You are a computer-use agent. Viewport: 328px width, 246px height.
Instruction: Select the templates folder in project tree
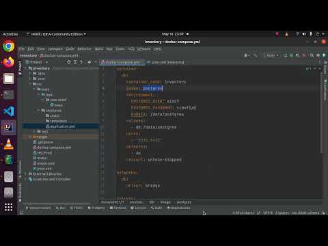click(56, 121)
